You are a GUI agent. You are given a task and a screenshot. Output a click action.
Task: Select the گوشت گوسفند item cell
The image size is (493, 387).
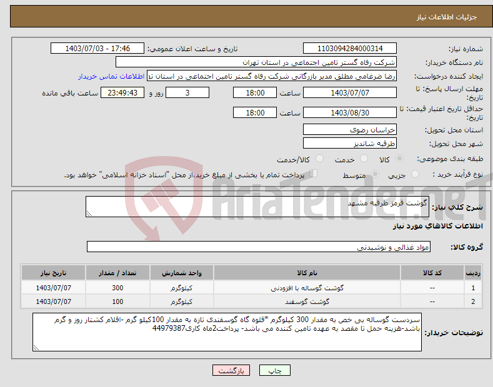point(307,301)
